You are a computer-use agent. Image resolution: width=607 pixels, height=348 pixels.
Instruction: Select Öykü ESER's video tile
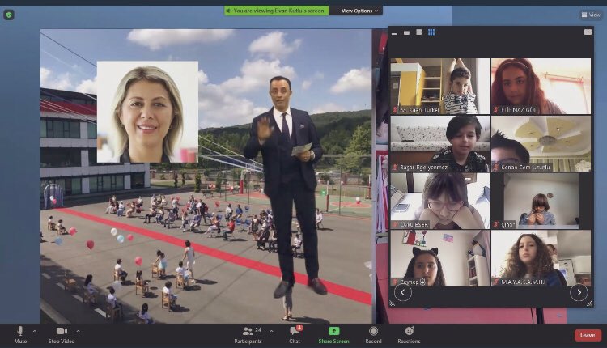coord(440,201)
